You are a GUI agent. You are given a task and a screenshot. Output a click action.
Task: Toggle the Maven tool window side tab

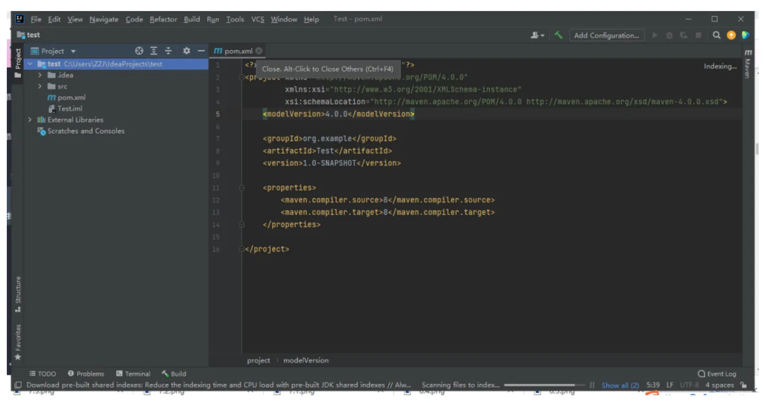[748, 64]
